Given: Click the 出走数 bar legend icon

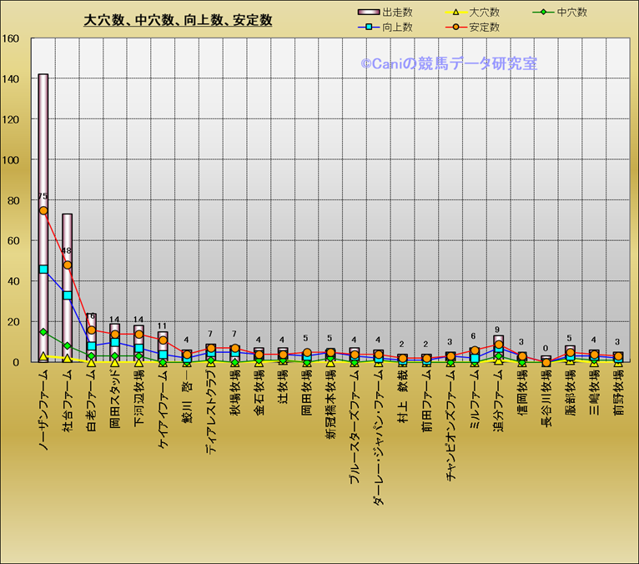Looking at the screenshot, I should (x=367, y=13).
